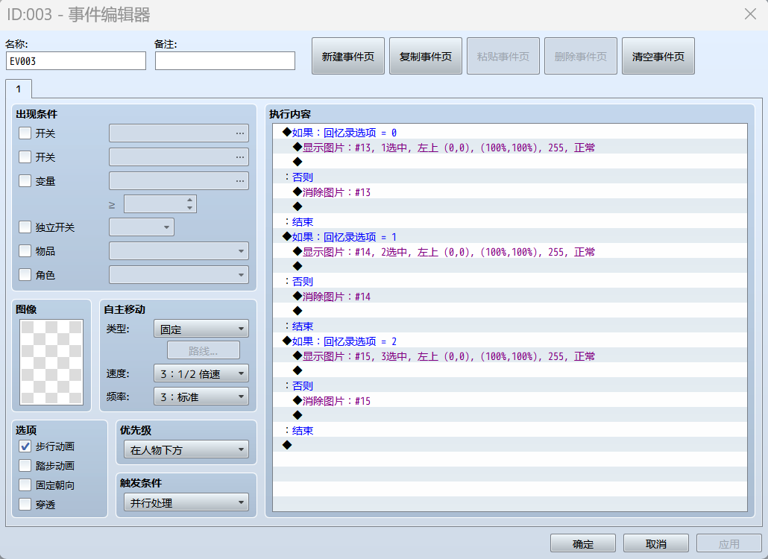Tick the 变量 condition checkbox

[x=25, y=181]
